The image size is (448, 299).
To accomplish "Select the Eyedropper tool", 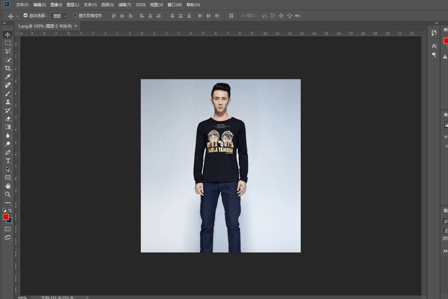I will (x=8, y=77).
